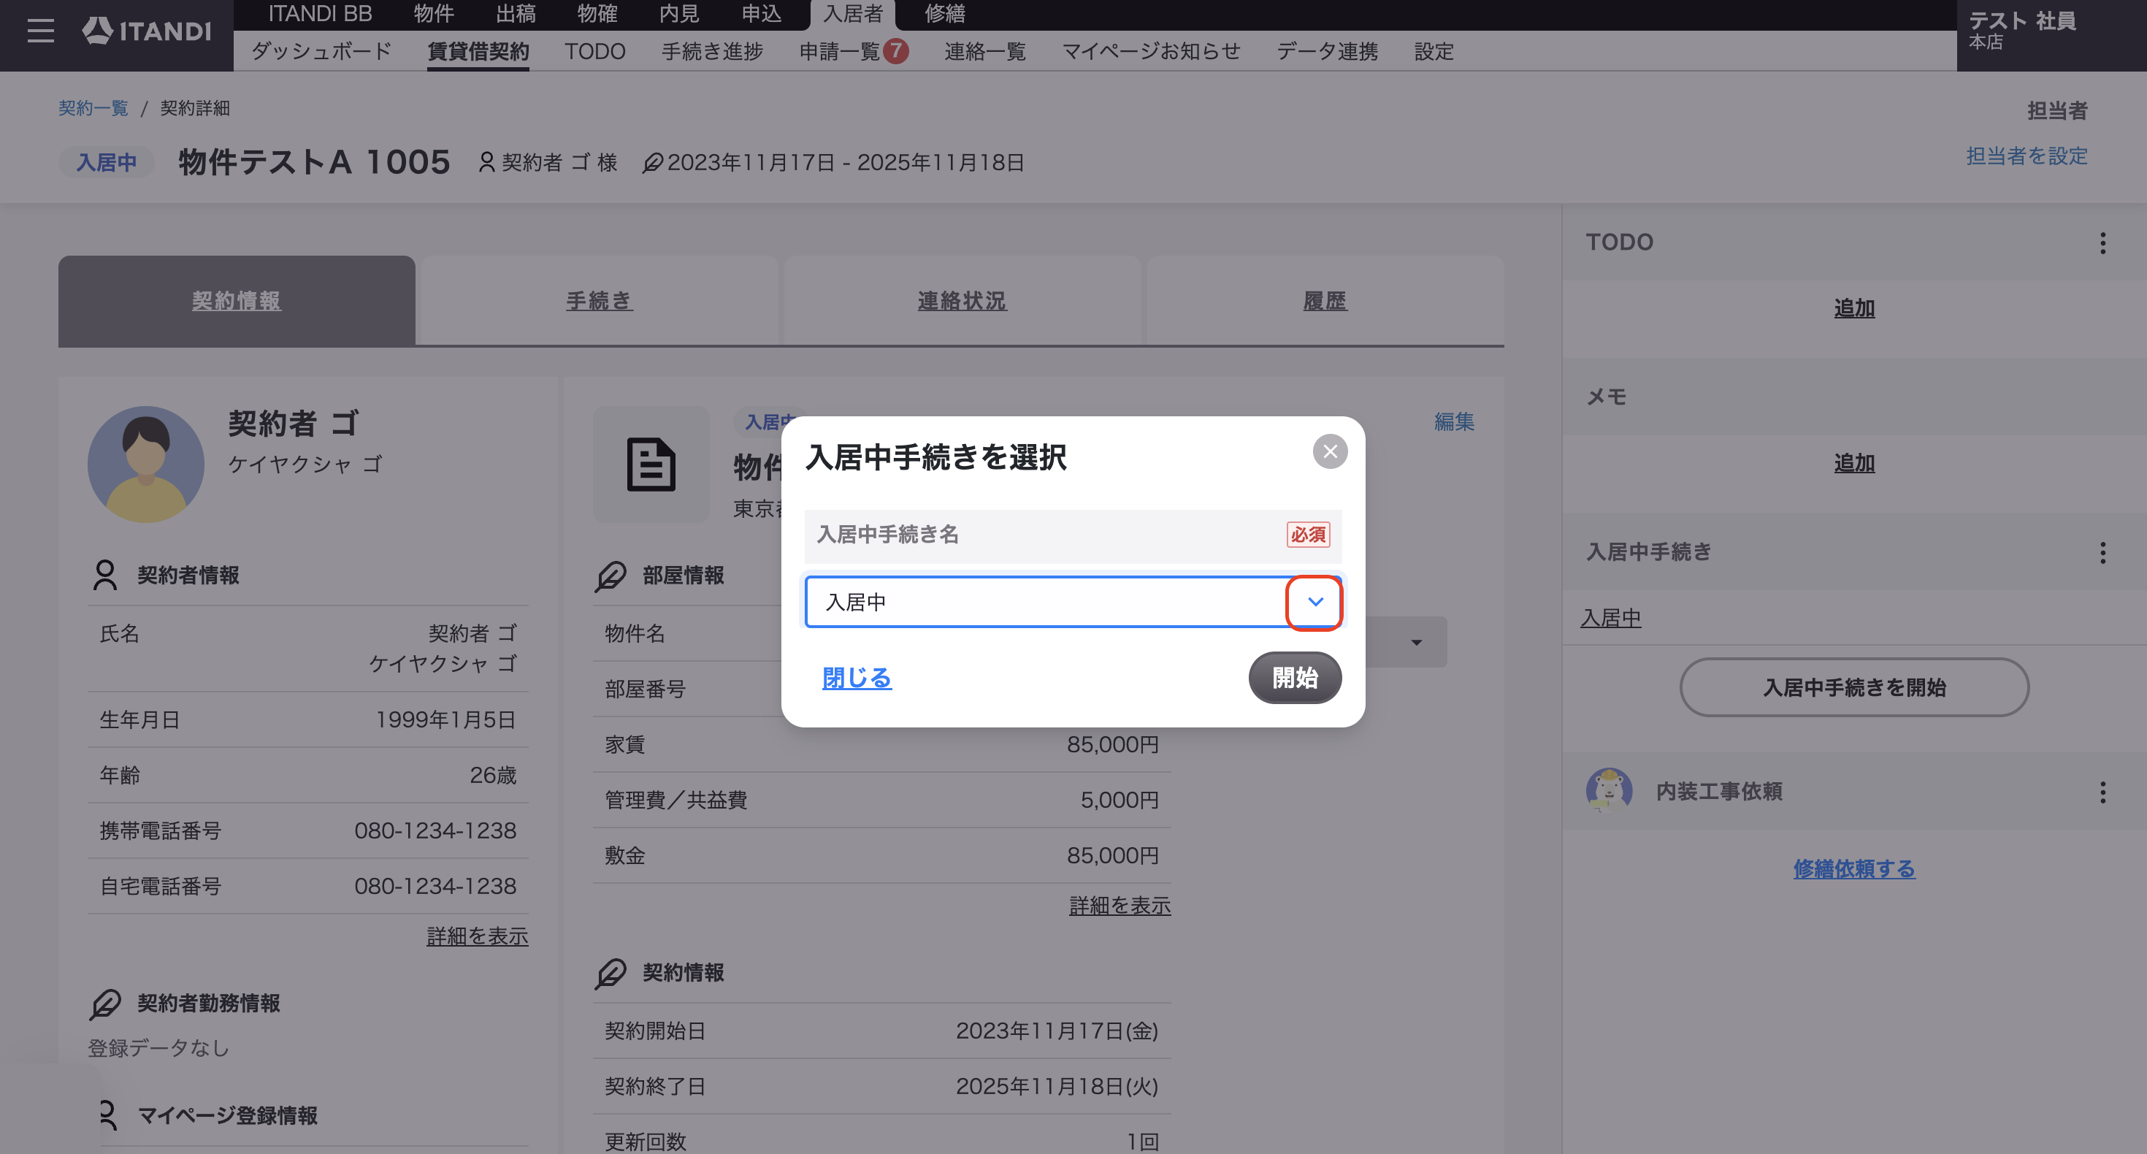Image resolution: width=2147 pixels, height=1154 pixels.
Task: Click the 85,000円 rent value
Action: click(1113, 744)
